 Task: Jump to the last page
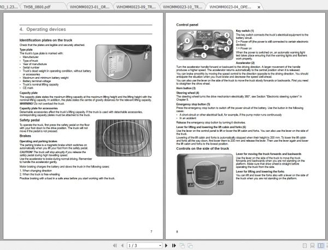click(174, 246)
